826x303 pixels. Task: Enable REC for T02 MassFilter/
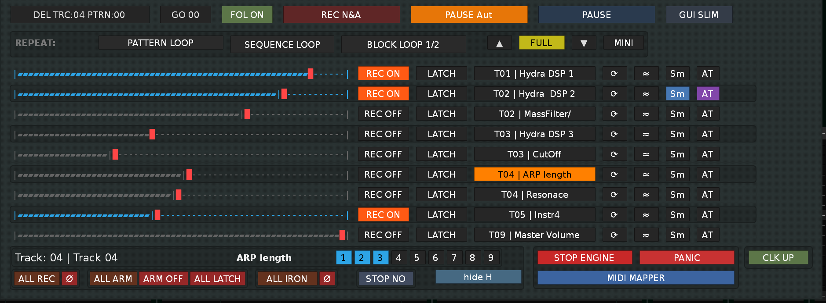[384, 114]
